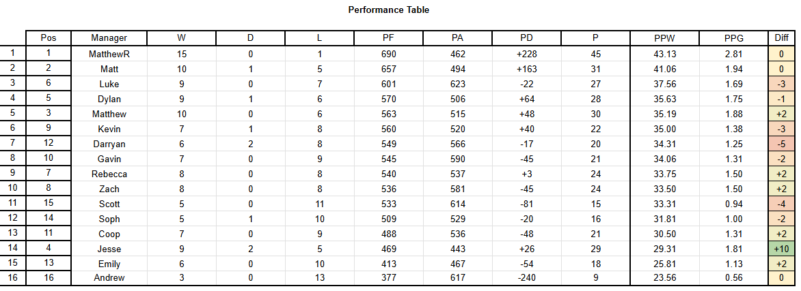Click the Performance Table title

(388, 10)
